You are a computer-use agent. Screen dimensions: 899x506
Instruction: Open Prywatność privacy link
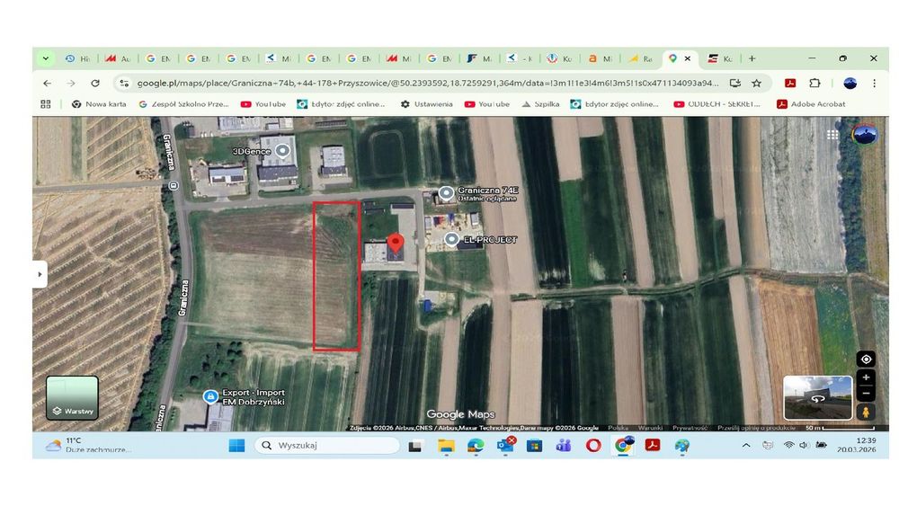point(690,428)
